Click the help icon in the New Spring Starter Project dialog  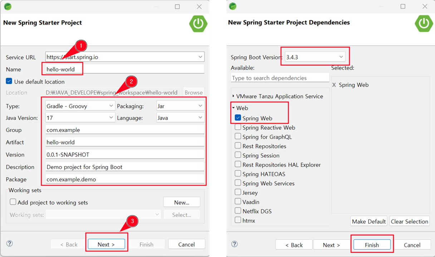10,243
